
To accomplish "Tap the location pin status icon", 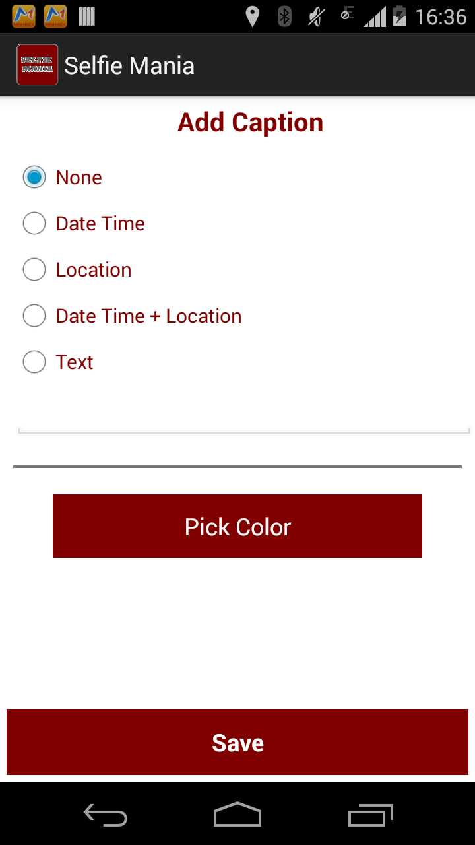I will click(x=252, y=17).
